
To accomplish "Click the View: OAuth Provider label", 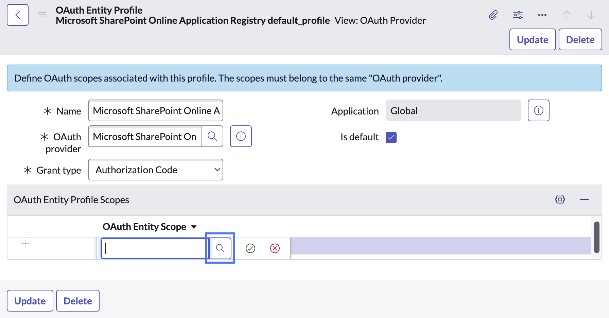I will tap(380, 20).
